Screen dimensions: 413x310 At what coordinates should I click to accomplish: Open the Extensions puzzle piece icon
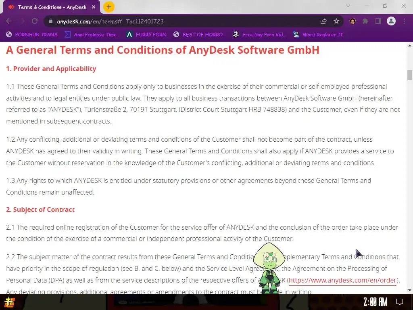pos(365,21)
